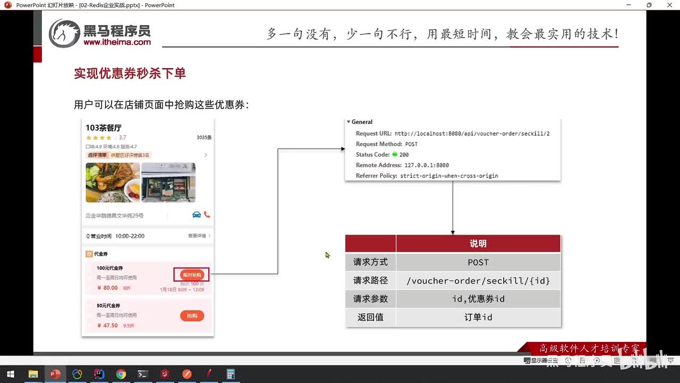The height and width of the screenshot is (383, 680).
Task: Open the Windows Start menu
Action: click(x=10, y=374)
